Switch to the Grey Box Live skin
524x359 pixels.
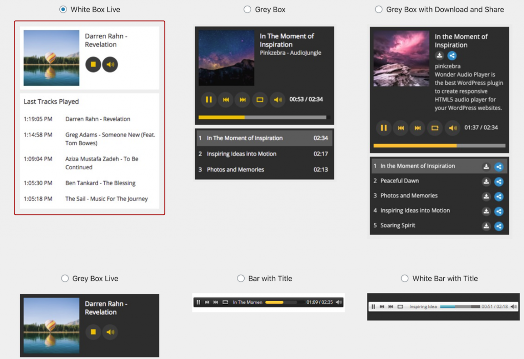point(65,278)
